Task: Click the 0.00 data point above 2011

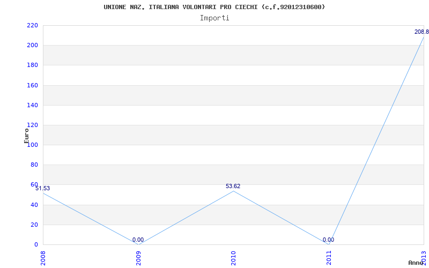Action: (x=328, y=240)
